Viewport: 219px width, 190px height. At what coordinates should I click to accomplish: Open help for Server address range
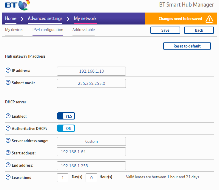[x=8, y=141]
